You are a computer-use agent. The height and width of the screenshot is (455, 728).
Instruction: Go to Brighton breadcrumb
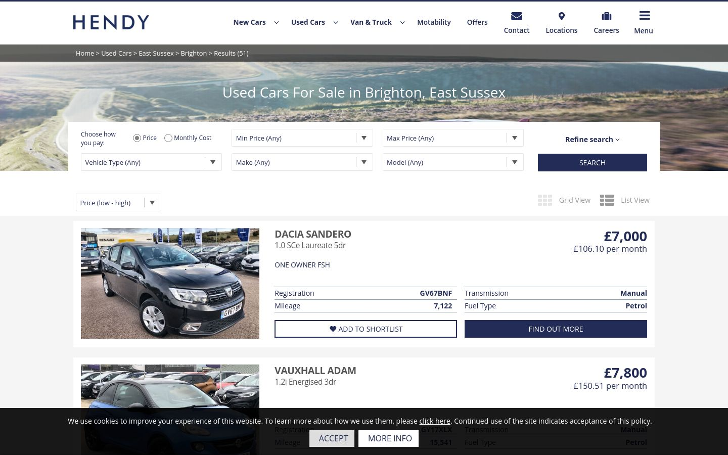tap(194, 53)
